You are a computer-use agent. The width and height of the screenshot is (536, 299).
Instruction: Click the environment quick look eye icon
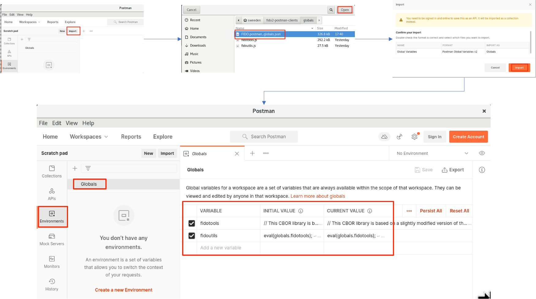(482, 153)
